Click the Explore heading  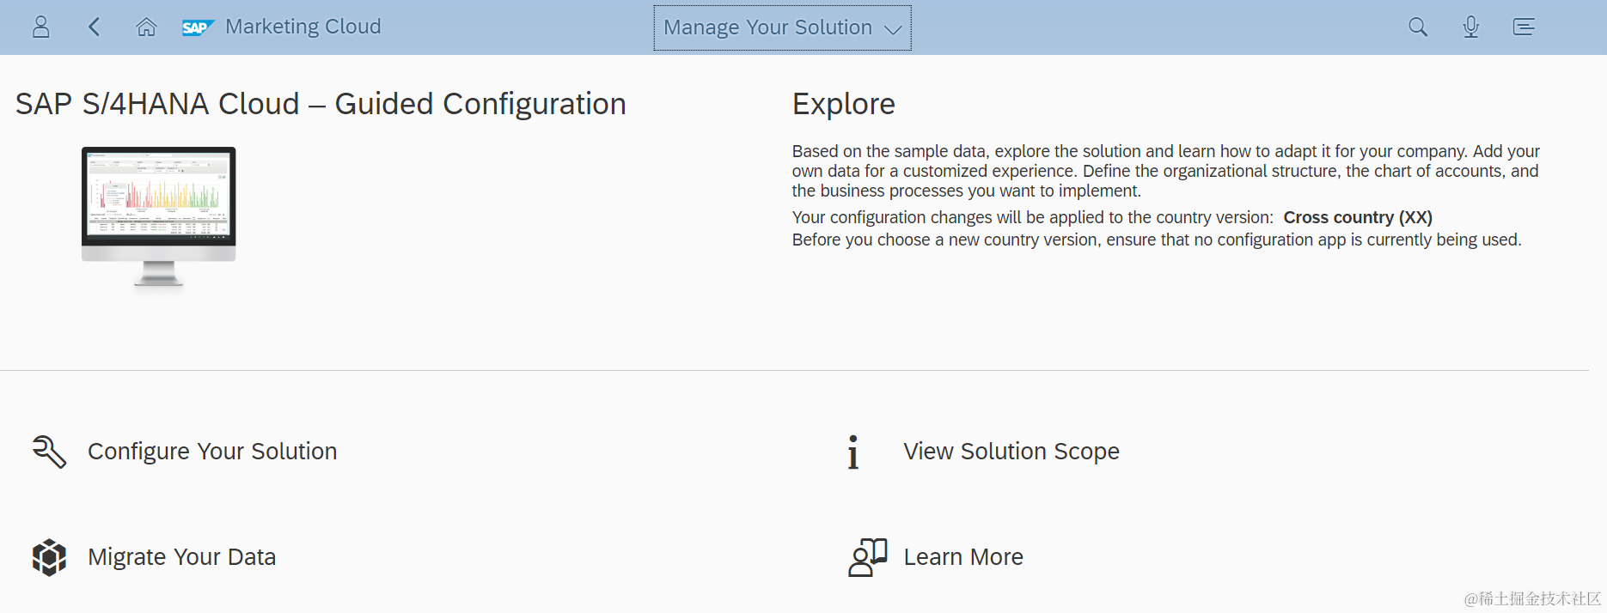click(x=843, y=104)
